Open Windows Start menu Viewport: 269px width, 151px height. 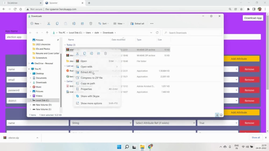(x=119, y=147)
